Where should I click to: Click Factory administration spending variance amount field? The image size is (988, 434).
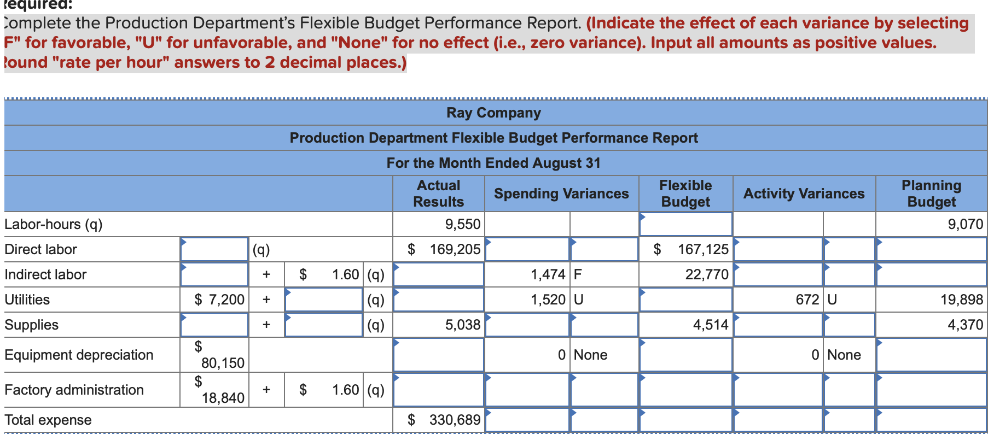(527, 390)
